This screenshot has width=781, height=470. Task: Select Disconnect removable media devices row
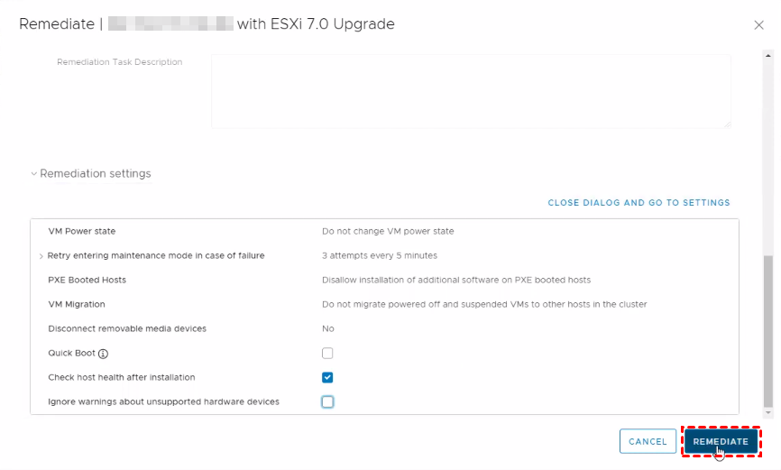pyautogui.click(x=127, y=328)
